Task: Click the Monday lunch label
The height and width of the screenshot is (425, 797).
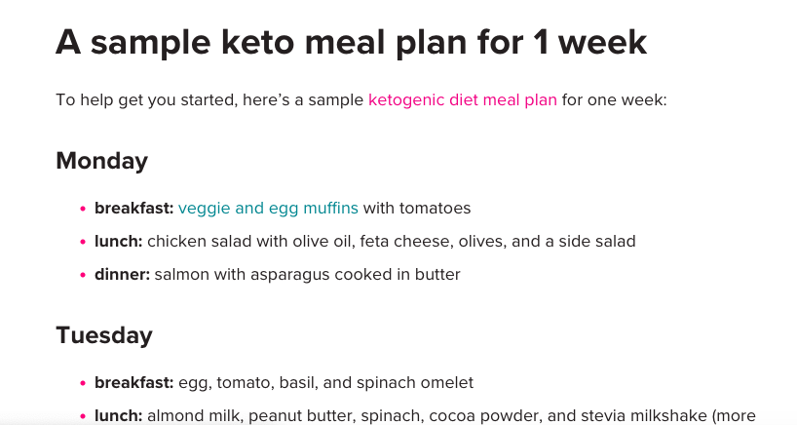Action: tap(118, 241)
